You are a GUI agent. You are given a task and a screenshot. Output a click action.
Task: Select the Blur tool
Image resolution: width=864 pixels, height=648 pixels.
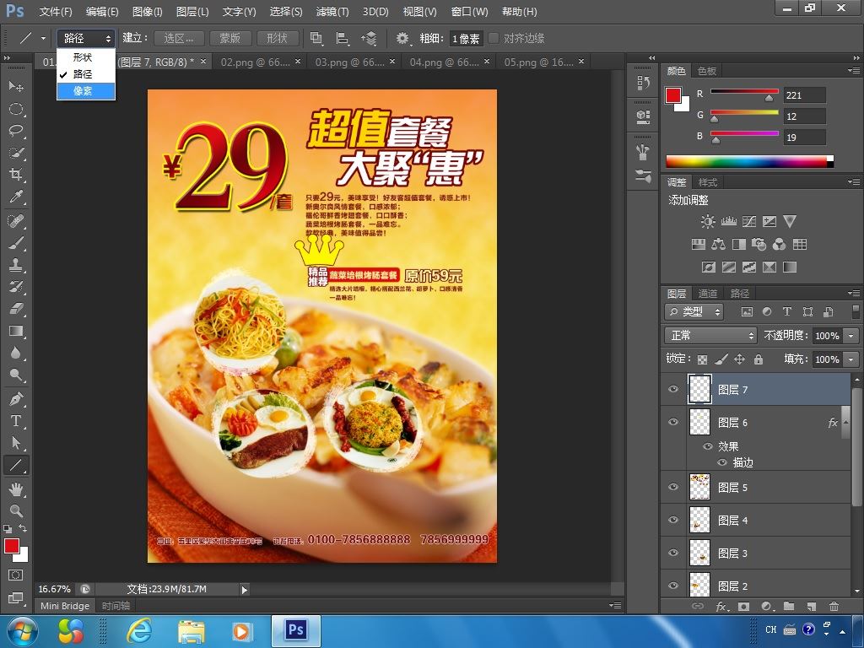[16, 353]
